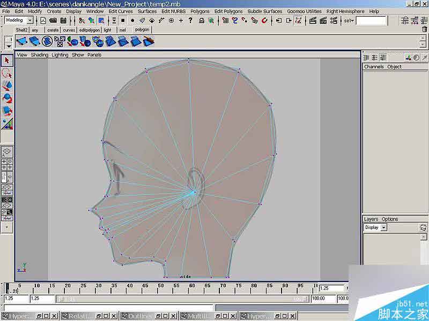Select the arrow Select tool in toolbox

point(7,60)
